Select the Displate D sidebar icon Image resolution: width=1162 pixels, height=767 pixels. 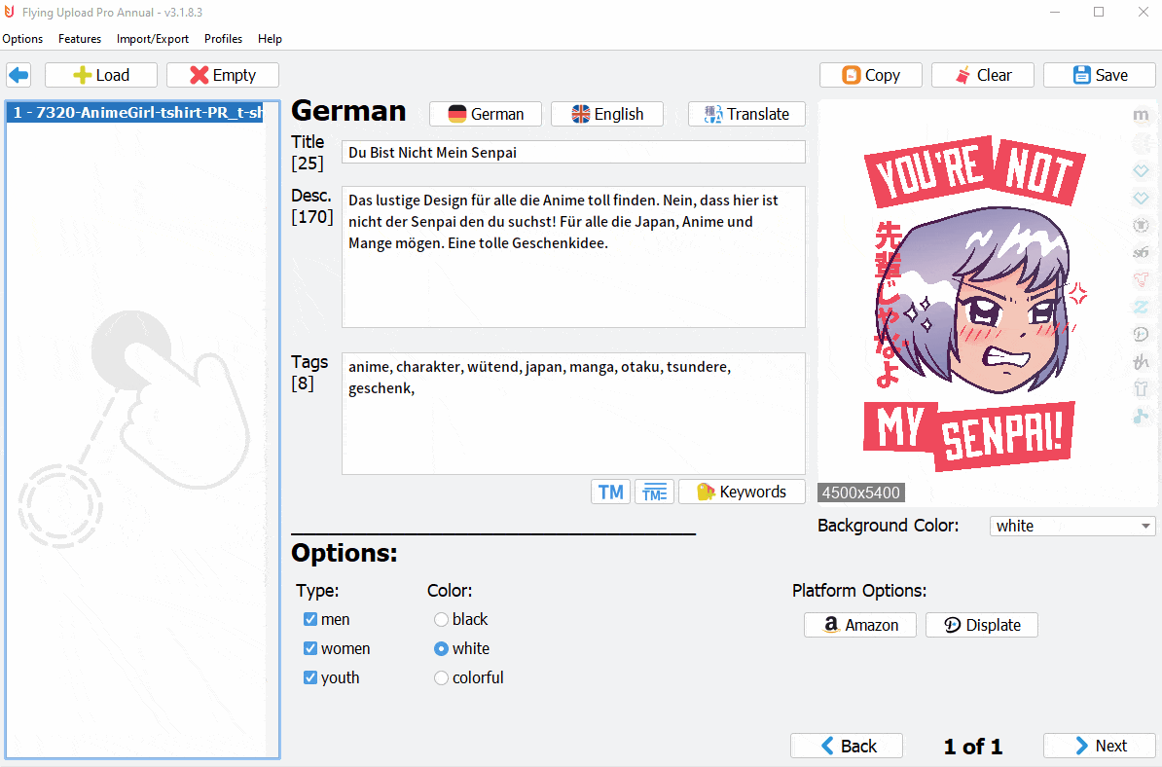[1141, 334]
